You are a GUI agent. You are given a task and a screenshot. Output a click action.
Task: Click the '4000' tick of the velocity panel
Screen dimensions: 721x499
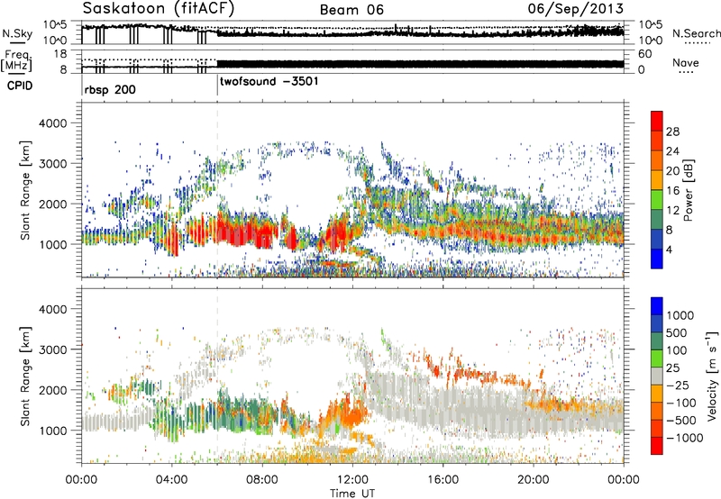click(x=52, y=309)
